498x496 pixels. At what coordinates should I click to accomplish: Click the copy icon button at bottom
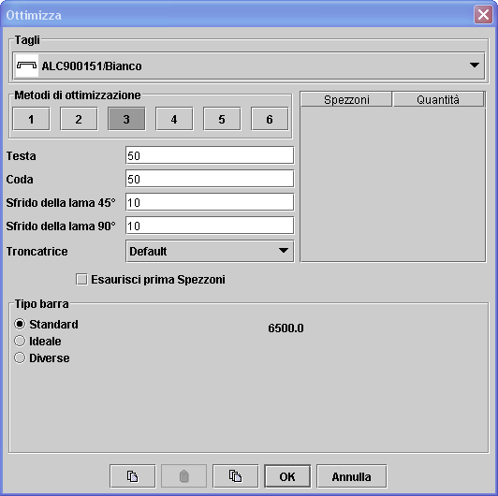point(132,476)
